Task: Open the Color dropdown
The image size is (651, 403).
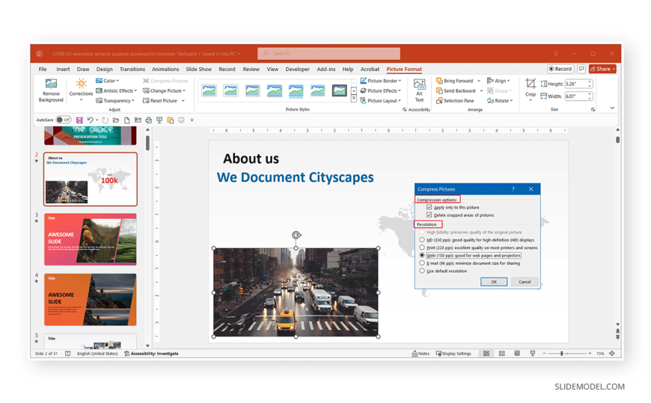Action: (x=108, y=81)
